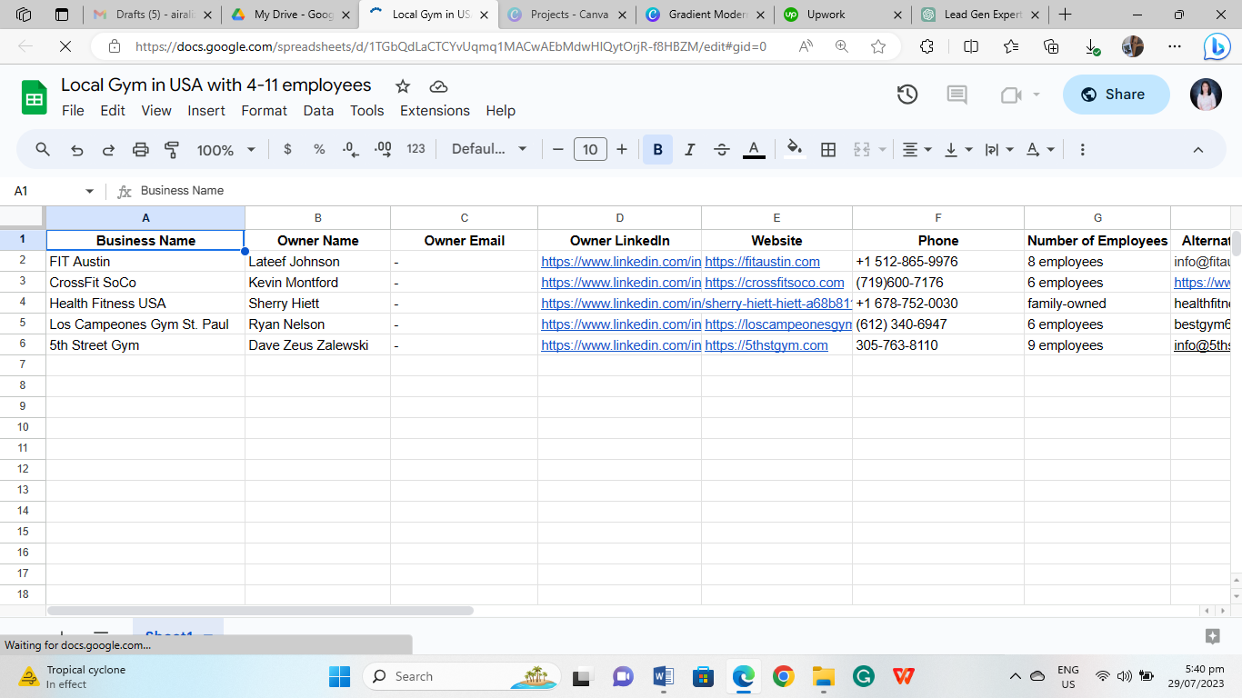Open the Format menu
The height and width of the screenshot is (698, 1242).
pyautogui.click(x=264, y=111)
